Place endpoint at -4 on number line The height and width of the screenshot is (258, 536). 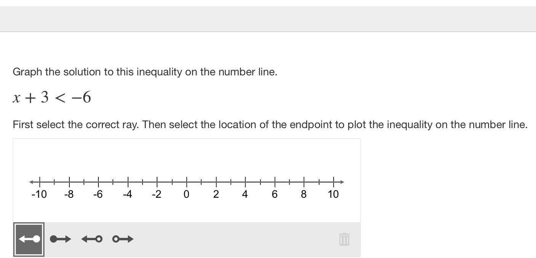tap(128, 182)
